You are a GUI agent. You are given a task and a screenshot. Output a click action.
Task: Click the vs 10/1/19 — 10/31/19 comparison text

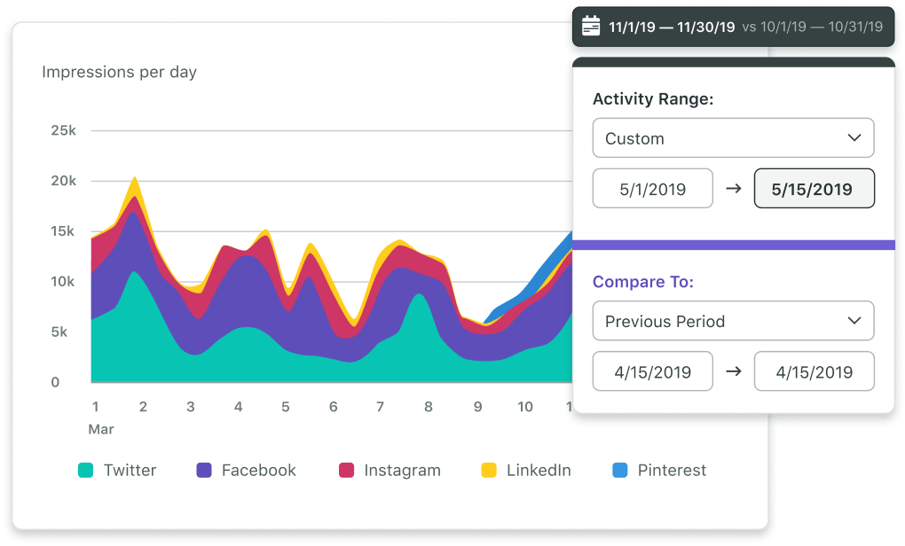point(812,27)
